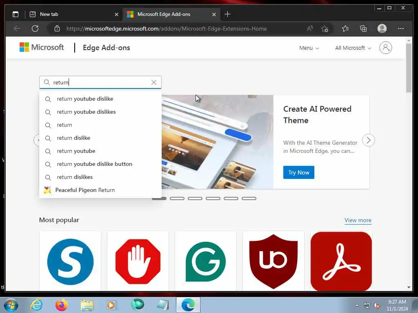Click the AI theme banner image
This screenshot has width=418, height=313.
(x=218, y=142)
